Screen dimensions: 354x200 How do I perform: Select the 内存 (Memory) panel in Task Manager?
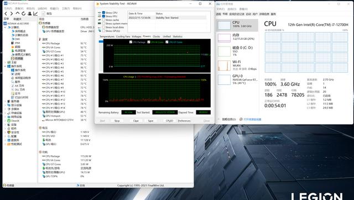[237, 38]
